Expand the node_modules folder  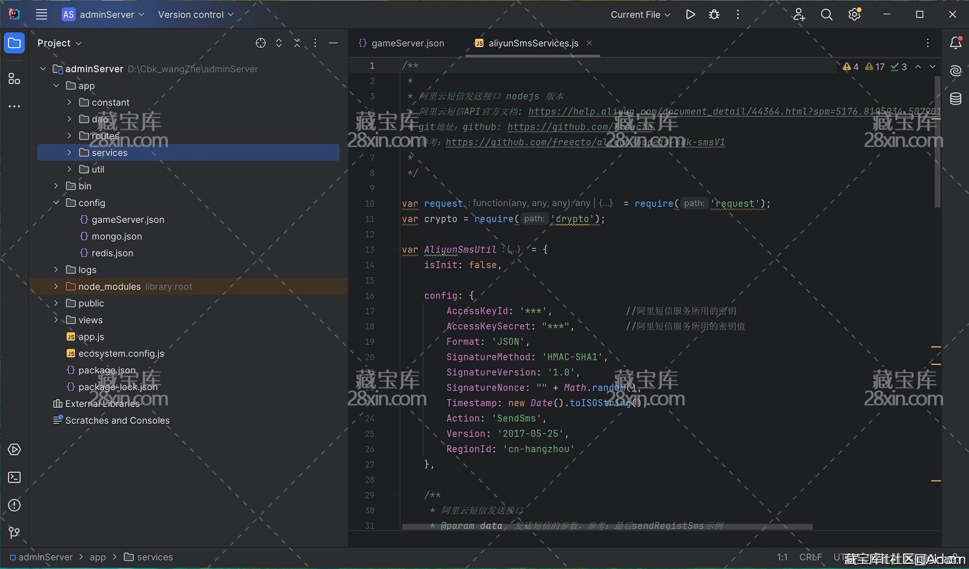point(56,287)
